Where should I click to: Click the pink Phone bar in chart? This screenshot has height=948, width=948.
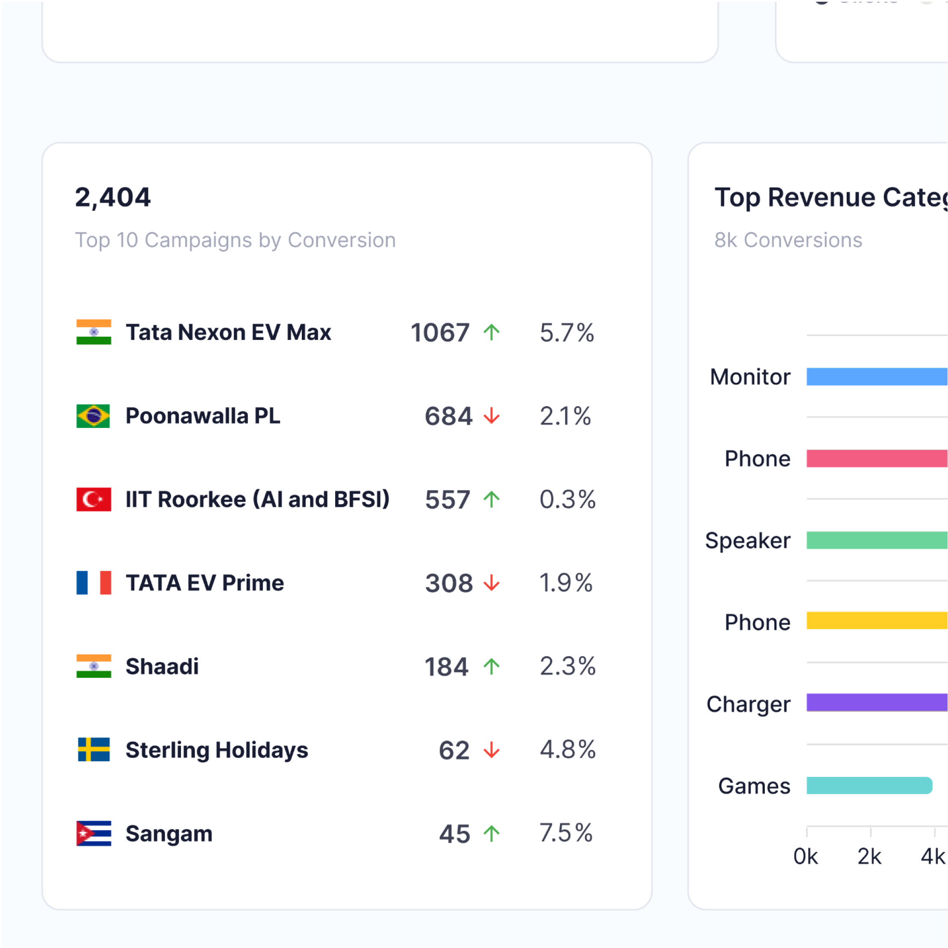[x=877, y=458]
